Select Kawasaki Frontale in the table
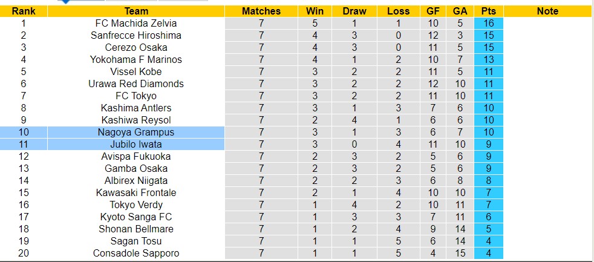The height and width of the screenshot is (262, 594). pyautogui.click(x=136, y=192)
